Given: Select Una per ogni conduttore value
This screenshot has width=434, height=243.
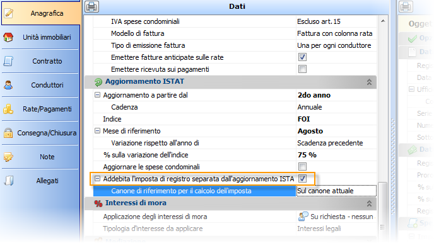Looking at the screenshot, I should point(336,45).
